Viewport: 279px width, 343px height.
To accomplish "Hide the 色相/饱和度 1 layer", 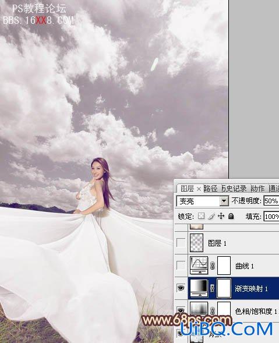I will point(181,310).
